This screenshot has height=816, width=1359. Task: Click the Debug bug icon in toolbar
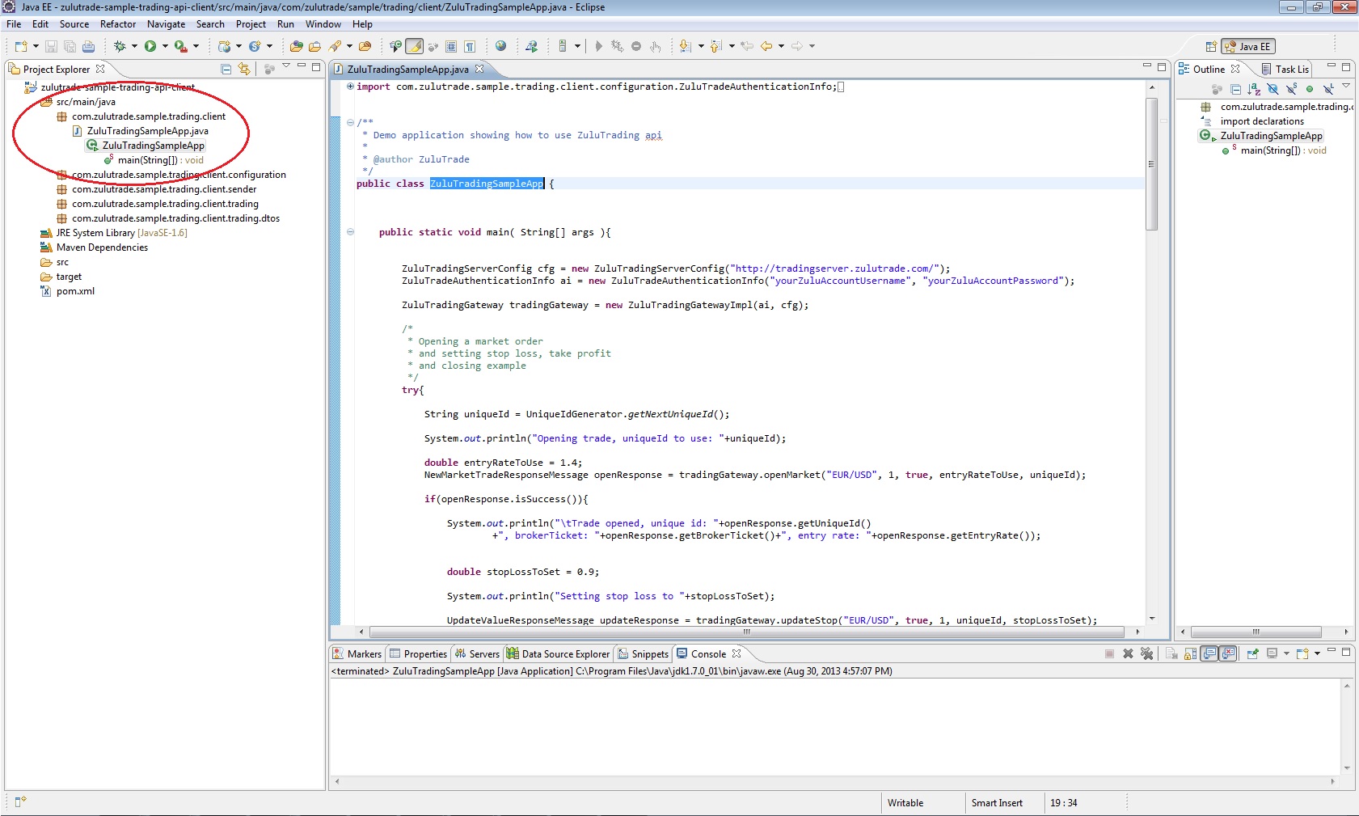pyautogui.click(x=120, y=47)
